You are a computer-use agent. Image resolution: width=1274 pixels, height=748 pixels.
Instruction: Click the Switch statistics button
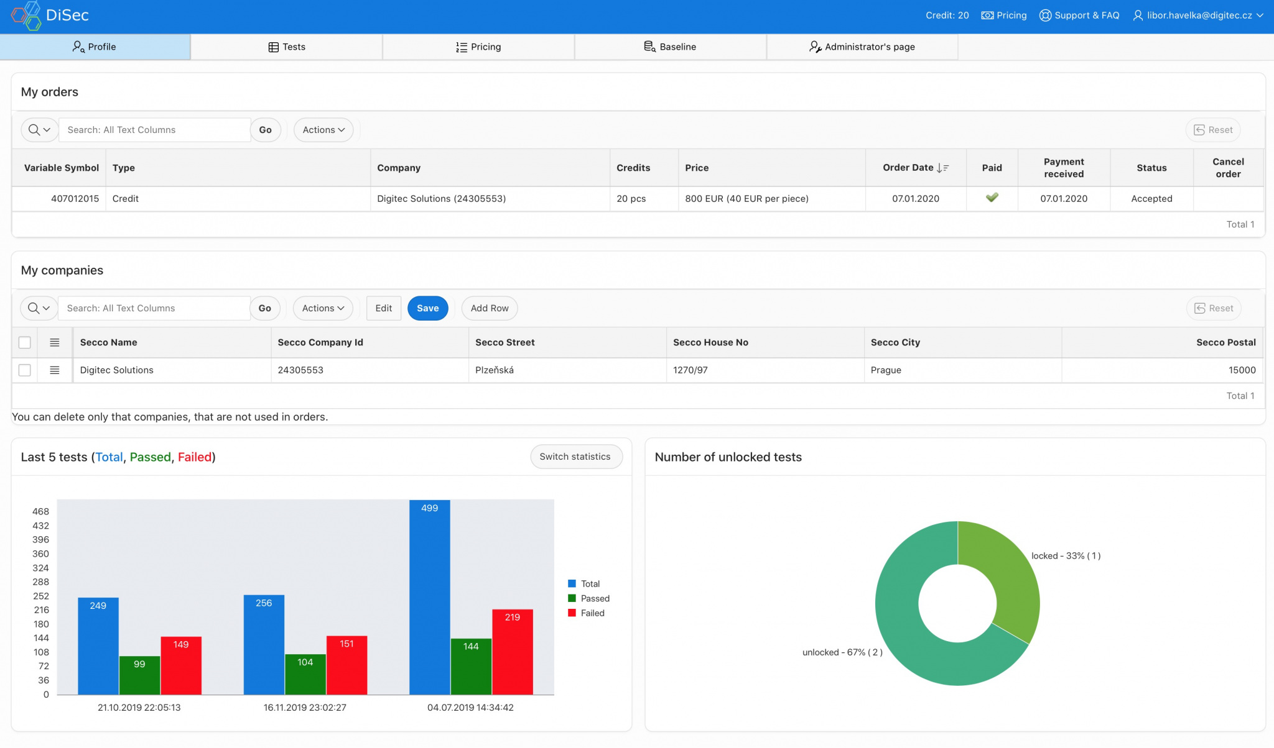tap(575, 457)
